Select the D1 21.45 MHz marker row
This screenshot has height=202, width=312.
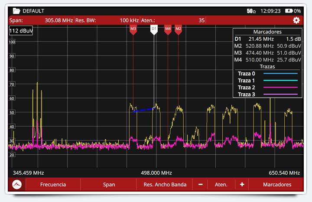[x=268, y=39]
